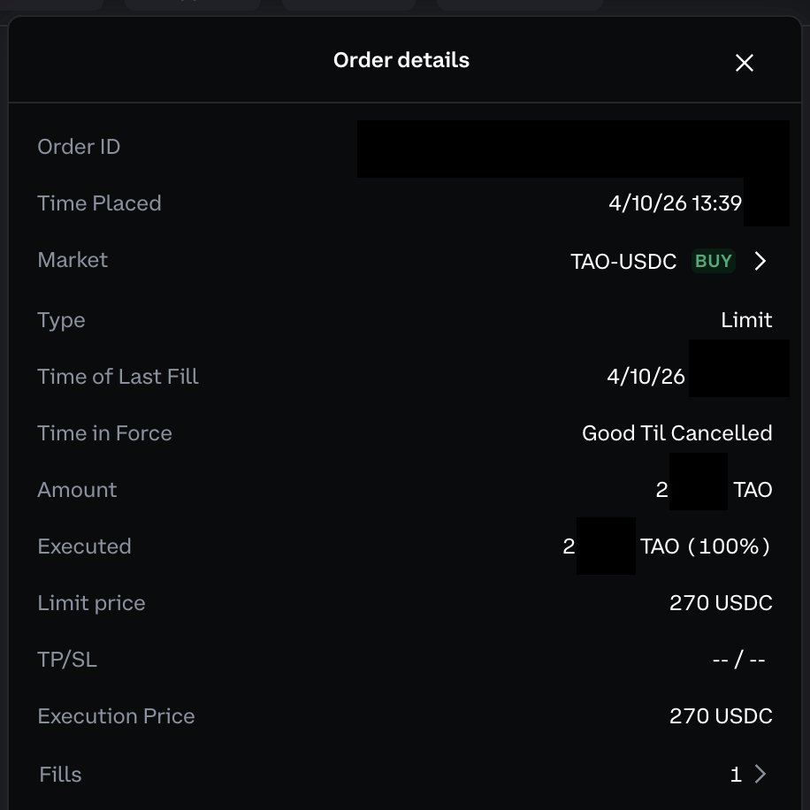Select the Execution Price 270 USDC value
Screen dimensions: 810x810
[x=721, y=716]
